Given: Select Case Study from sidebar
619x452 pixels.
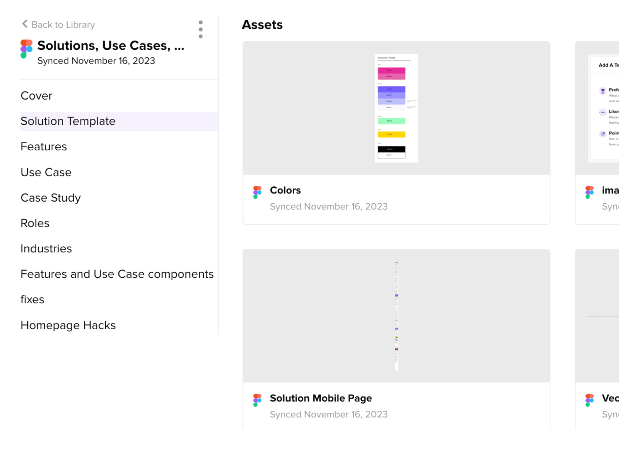Looking at the screenshot, I should coord(51,198).
